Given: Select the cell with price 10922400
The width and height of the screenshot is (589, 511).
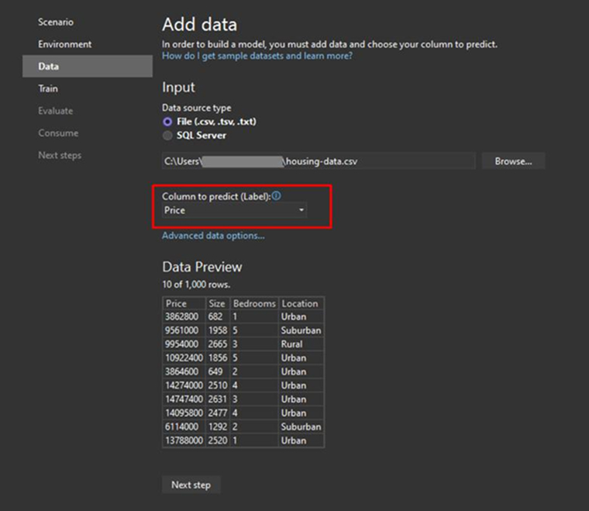Looking at the screenshot, I should click(x=184, y=357).
